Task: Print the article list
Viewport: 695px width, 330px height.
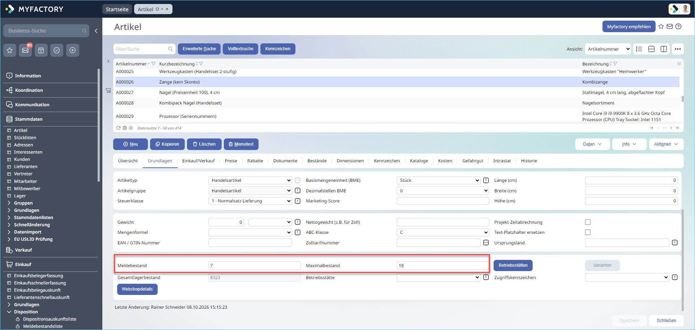Action: coord(125,128)
